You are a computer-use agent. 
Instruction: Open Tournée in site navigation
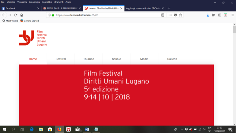coord(89,59)
